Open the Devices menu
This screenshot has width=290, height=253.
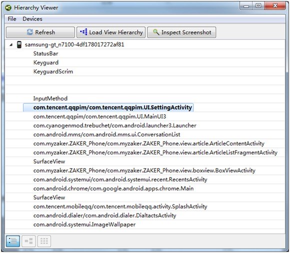pos(32,19)
